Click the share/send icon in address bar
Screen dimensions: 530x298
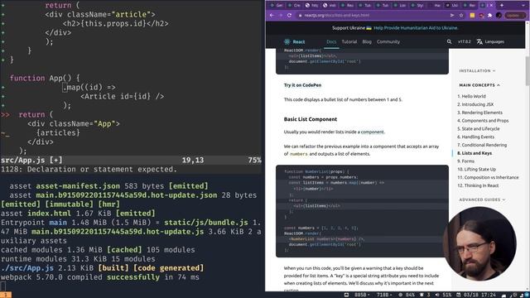point(452,15)
